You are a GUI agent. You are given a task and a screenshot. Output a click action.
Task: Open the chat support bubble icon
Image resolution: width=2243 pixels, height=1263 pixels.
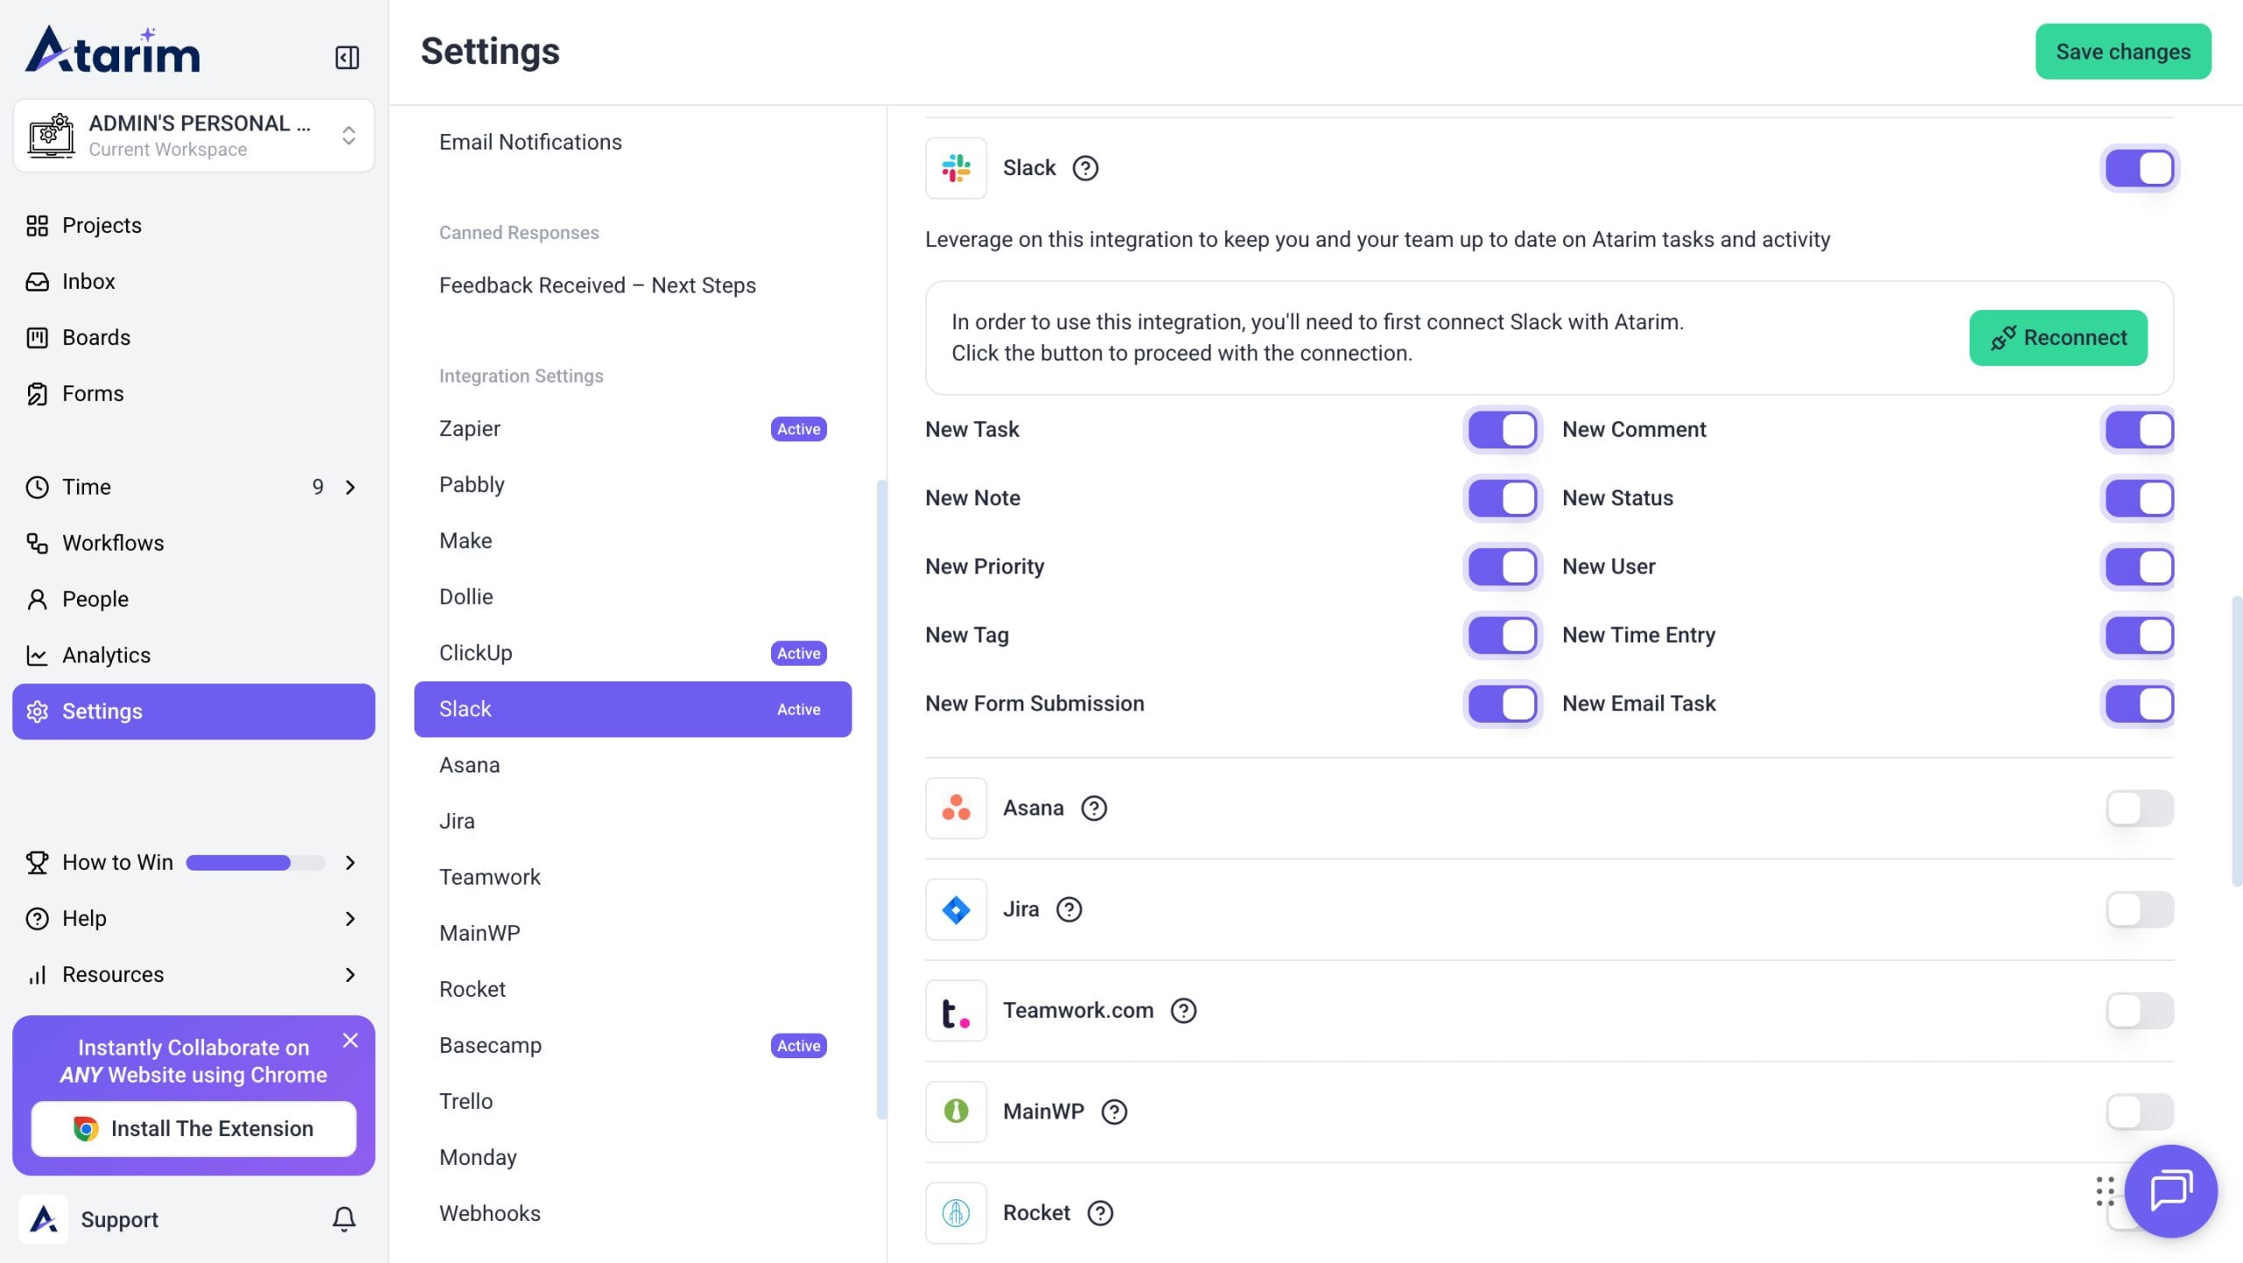click(x=2170, y=1190)
